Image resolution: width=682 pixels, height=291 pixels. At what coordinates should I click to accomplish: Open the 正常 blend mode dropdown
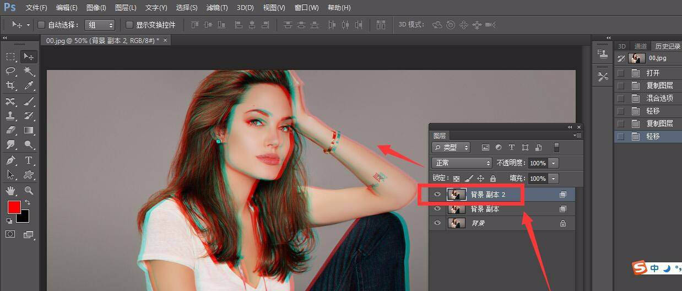point(462,163)
